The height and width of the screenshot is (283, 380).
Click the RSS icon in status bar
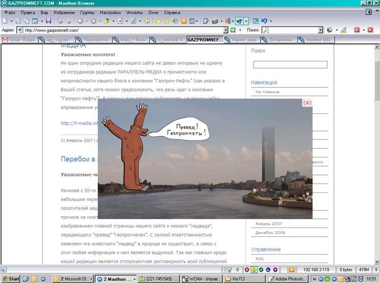(x=292, y=269)
